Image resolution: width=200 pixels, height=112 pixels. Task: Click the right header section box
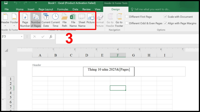160,71
